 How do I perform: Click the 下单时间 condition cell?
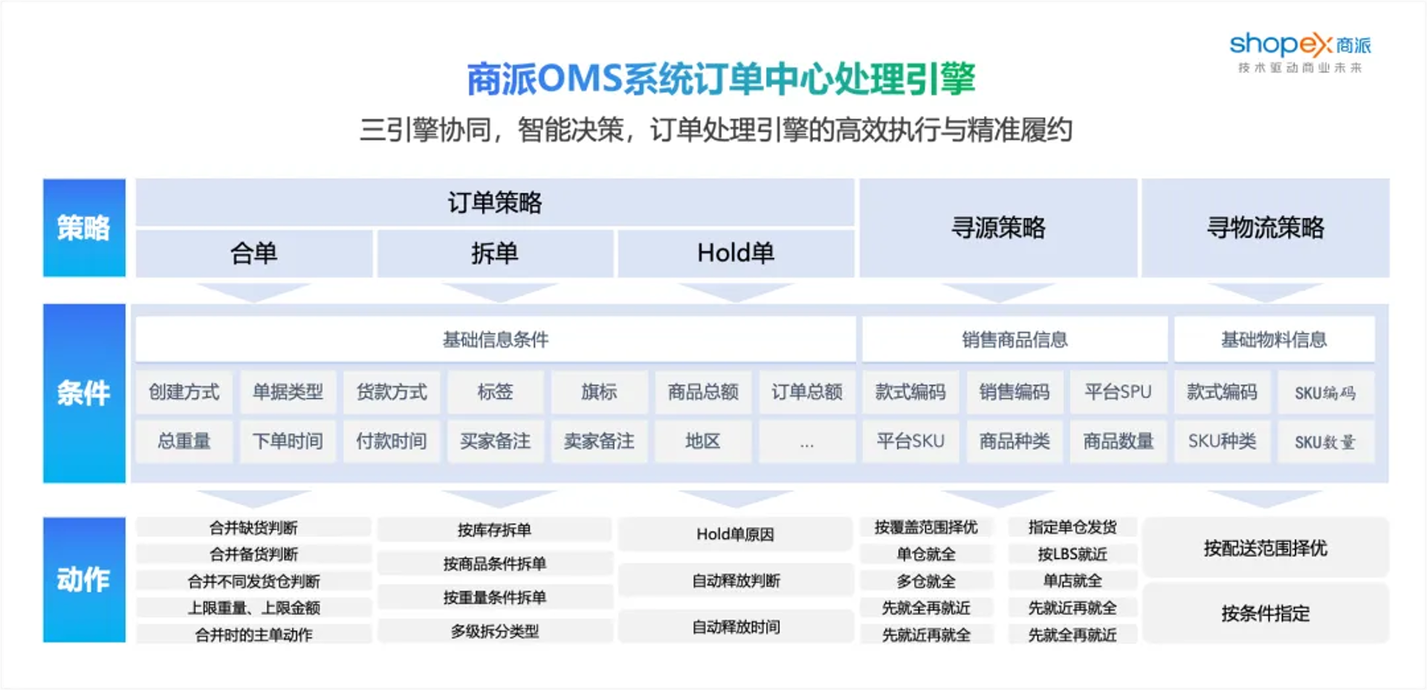(288, 442)
